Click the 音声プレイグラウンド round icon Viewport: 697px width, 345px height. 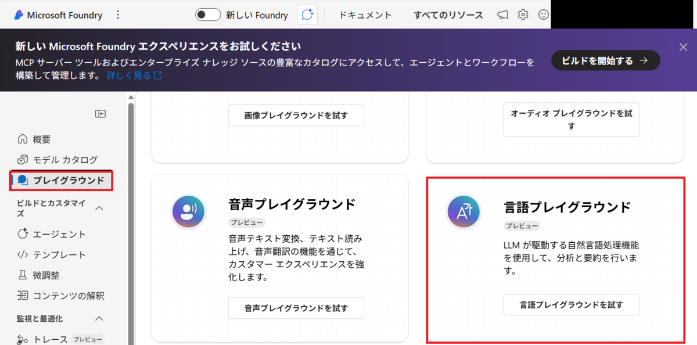(x=188, y=211)
